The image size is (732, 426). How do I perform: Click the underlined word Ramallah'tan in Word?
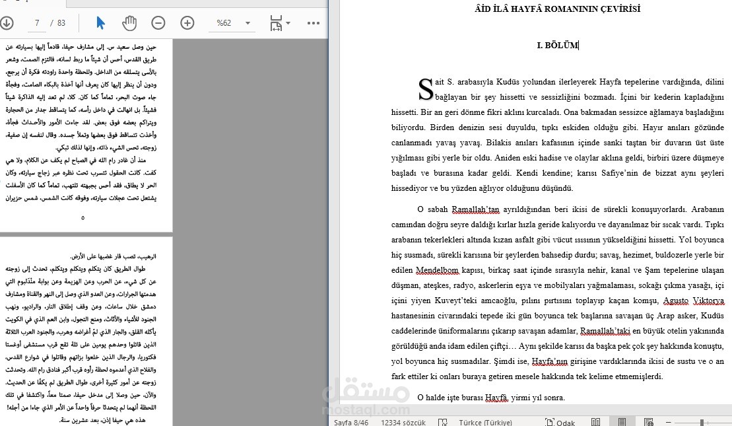[475, 209]
